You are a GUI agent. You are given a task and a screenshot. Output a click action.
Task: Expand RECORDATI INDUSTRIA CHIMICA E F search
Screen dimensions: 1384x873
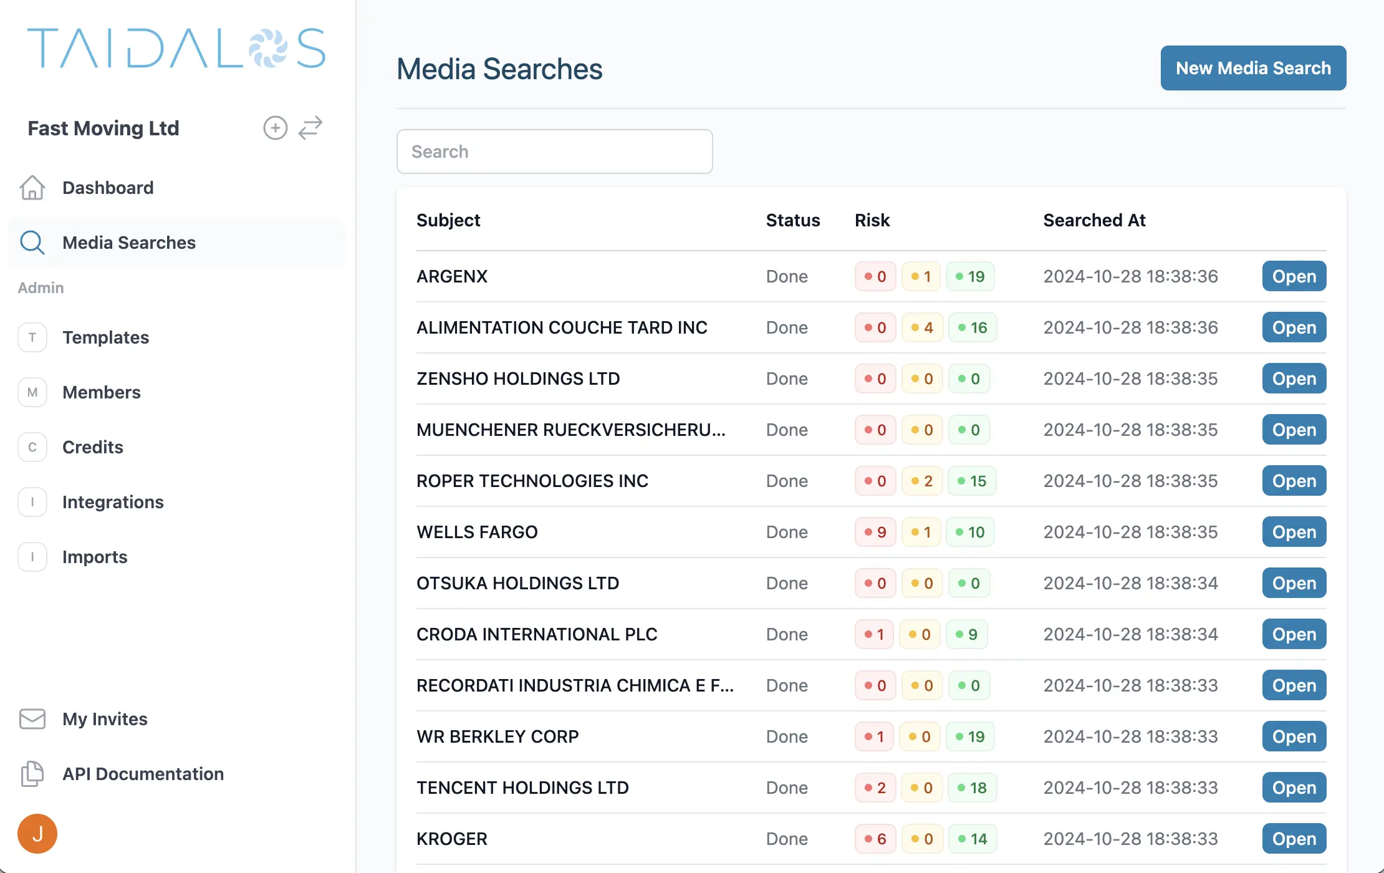click(1294, 685)
